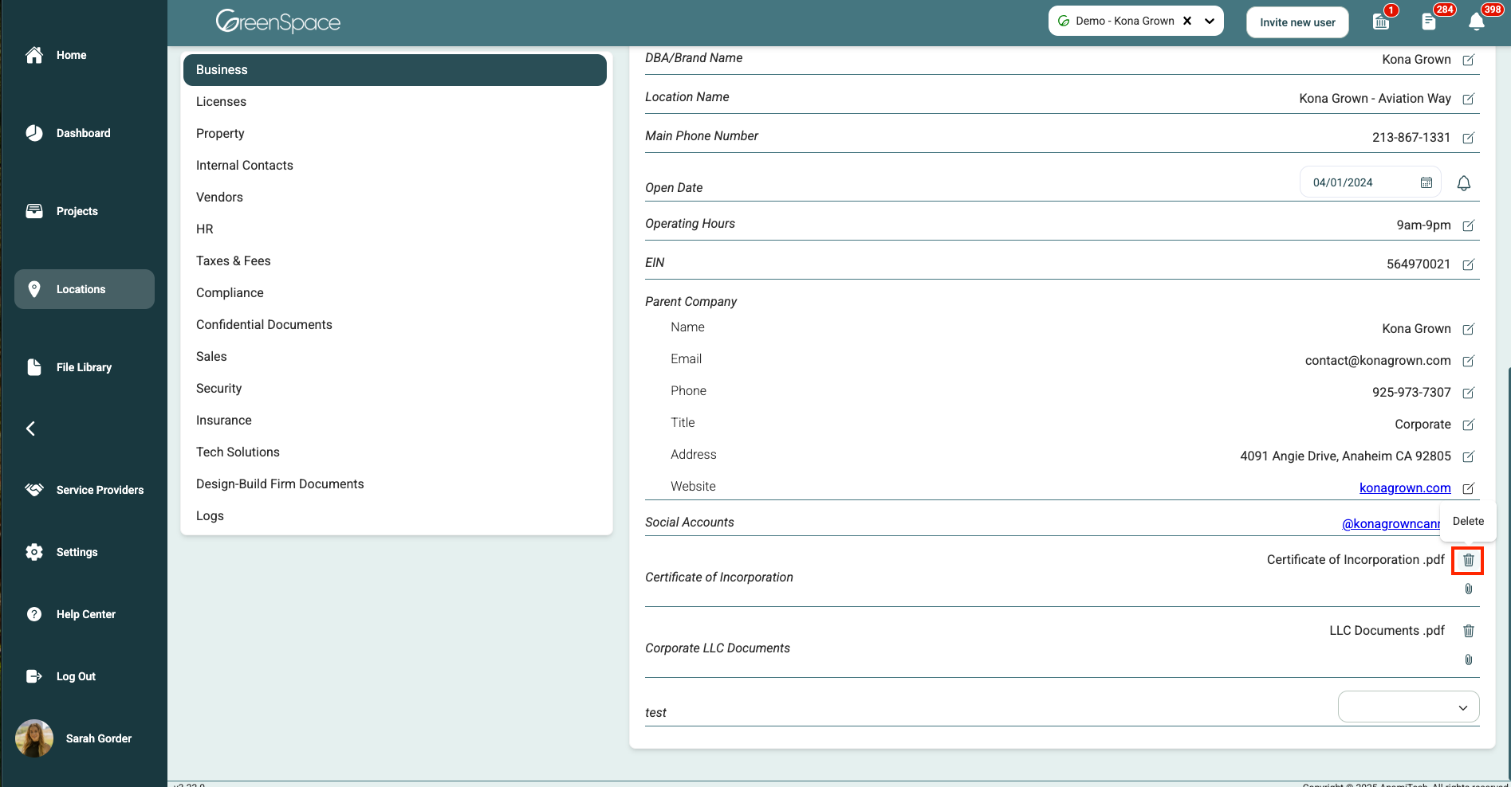Edit Parent Company Phone

(x=1469, y=393)
